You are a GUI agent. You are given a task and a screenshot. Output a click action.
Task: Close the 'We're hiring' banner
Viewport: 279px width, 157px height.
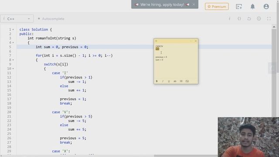tap(194, 5)
